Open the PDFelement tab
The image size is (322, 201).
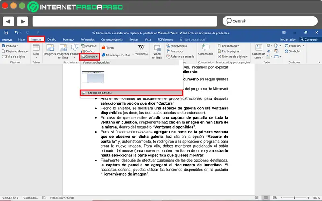(165, 39)
